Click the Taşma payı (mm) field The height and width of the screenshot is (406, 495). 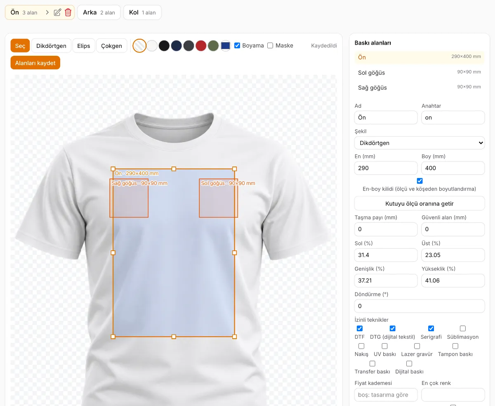click(x=386, y=229)
